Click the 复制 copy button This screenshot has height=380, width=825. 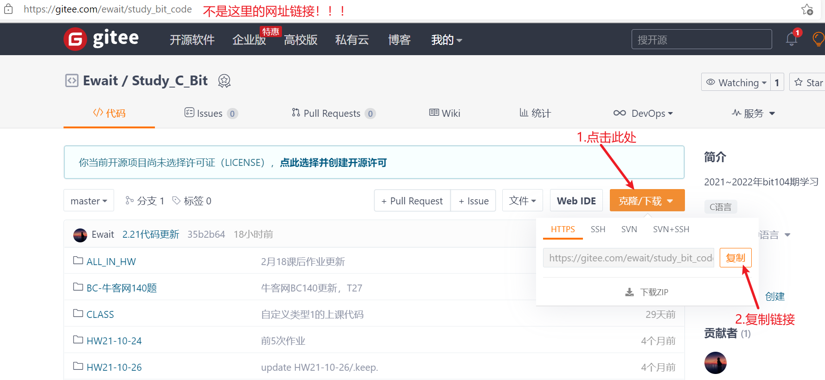point(735,258)
